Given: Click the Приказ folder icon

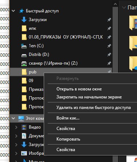Looking at the screenshot, I should 24,89.
